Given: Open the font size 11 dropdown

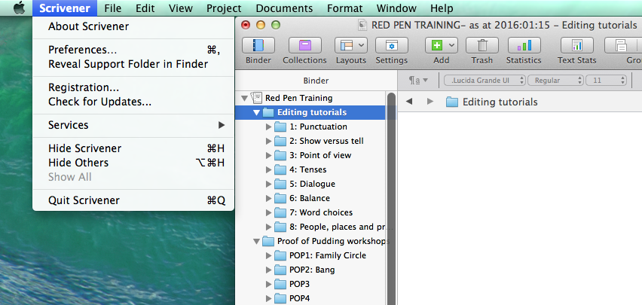Looking at the screenshot, I should 607,81.
